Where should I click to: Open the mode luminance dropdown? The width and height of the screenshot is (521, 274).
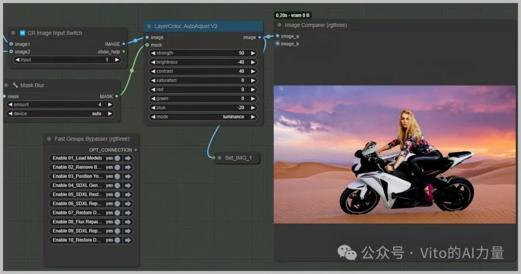pos(203,117)
